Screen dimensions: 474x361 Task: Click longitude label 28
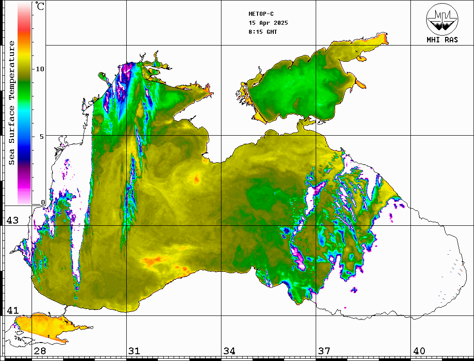tap(40, 351)
